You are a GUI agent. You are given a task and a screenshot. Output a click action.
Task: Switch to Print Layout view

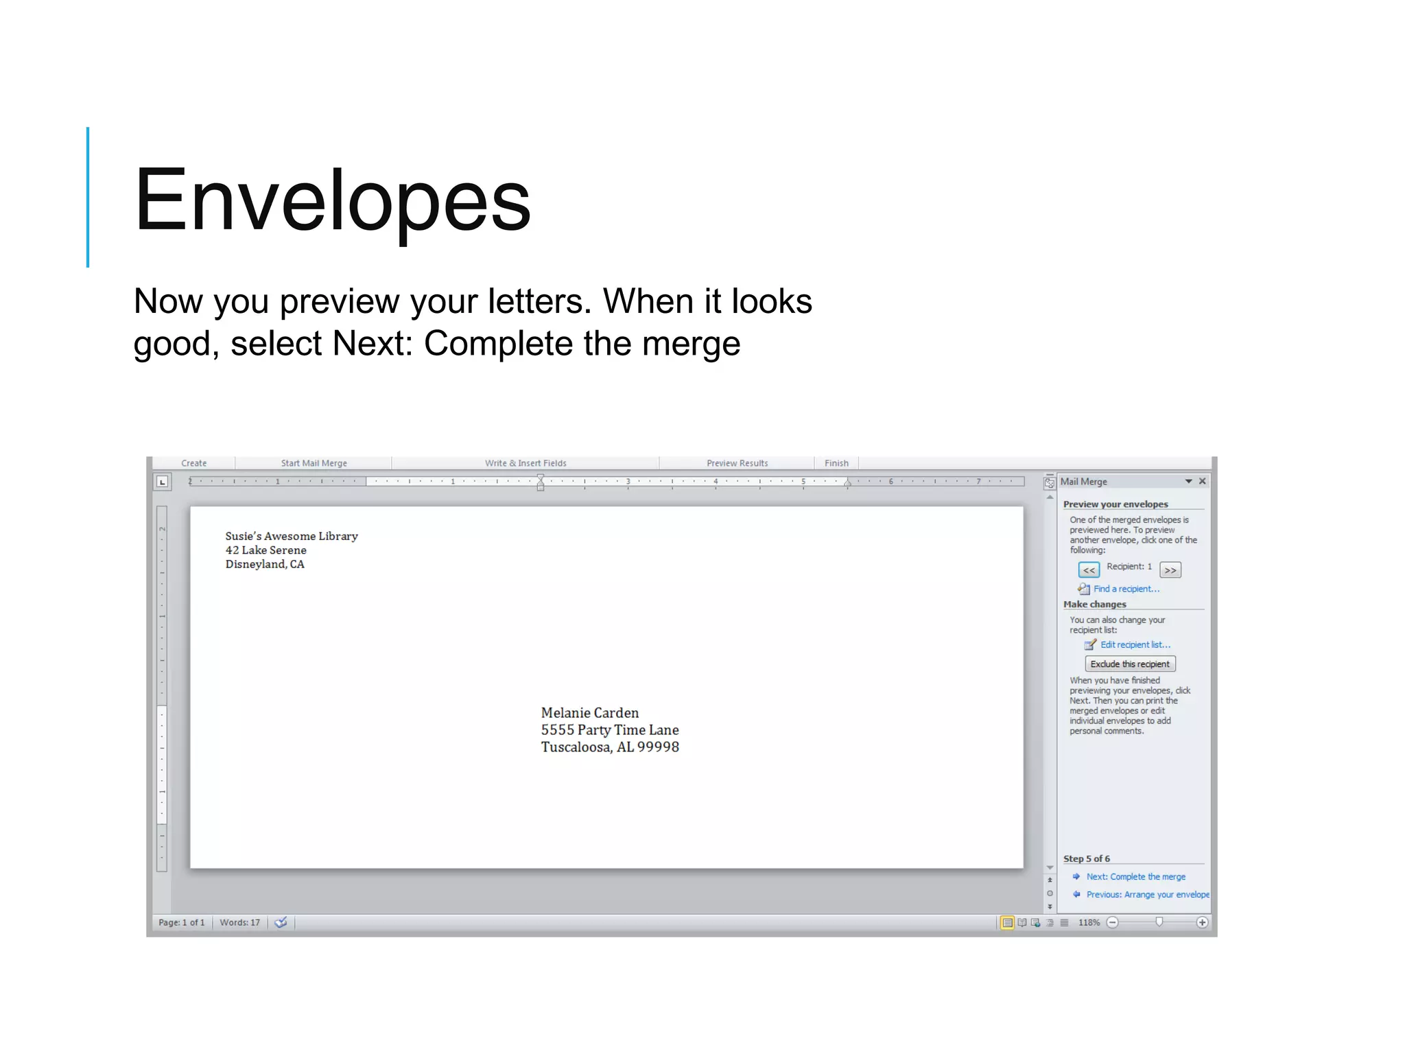click(1007, 922)
